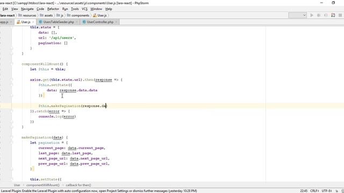Image resolution: width=344 pixels, height=193 pixels.
Task: Change CRLF line separator in status bar
Action: coord(314,191)
